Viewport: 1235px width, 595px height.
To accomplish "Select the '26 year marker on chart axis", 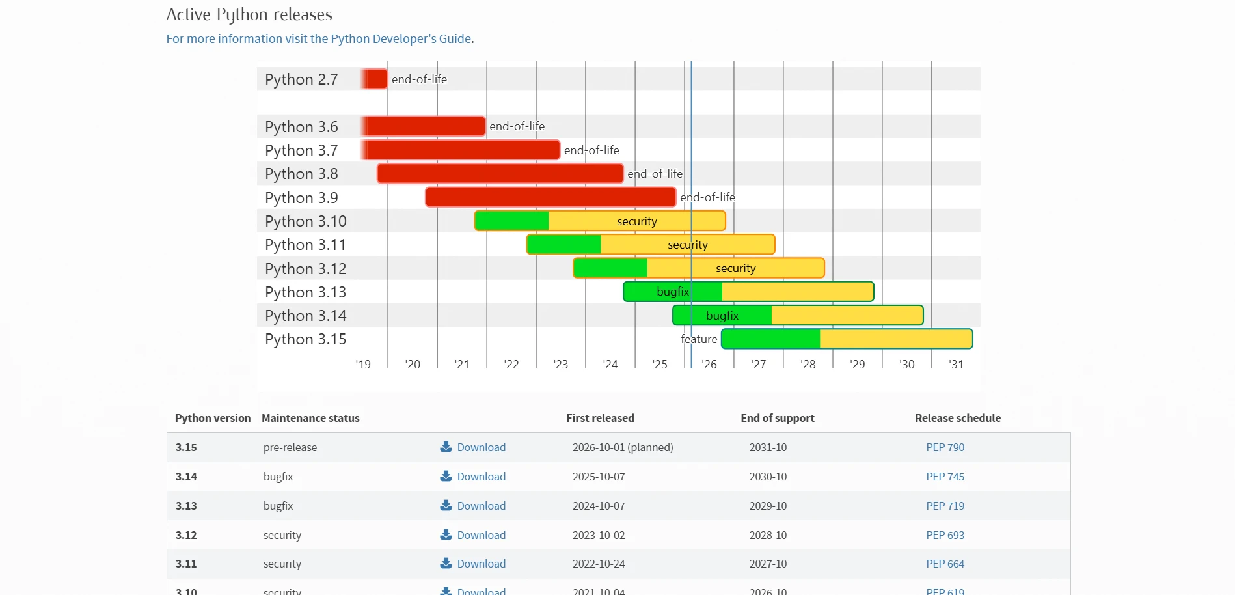I will [709, 365].
